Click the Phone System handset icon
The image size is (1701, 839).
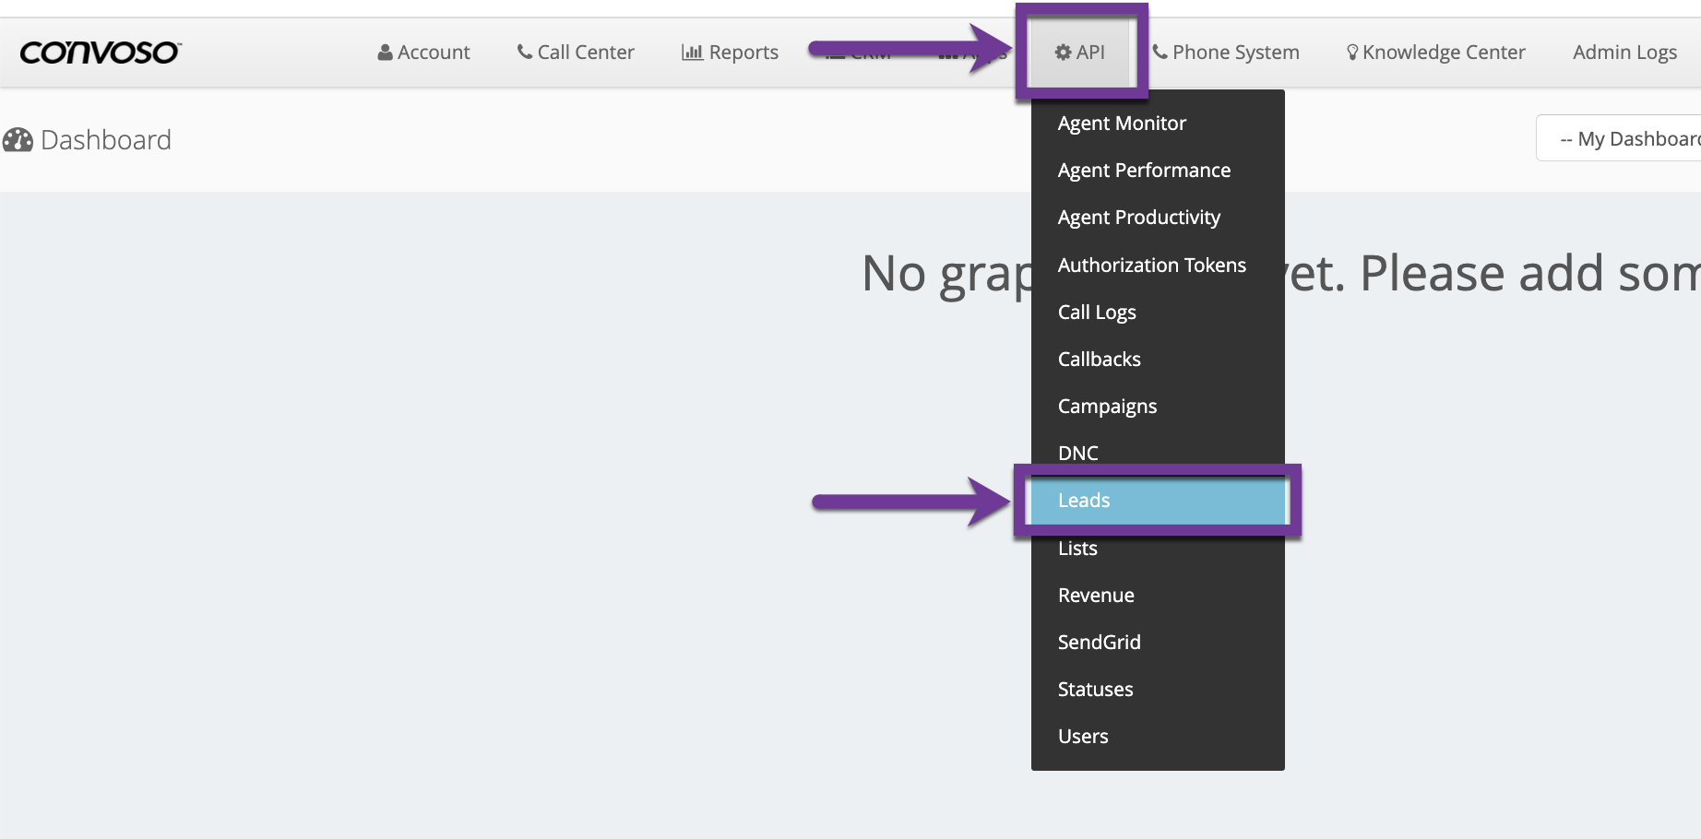1160,52
